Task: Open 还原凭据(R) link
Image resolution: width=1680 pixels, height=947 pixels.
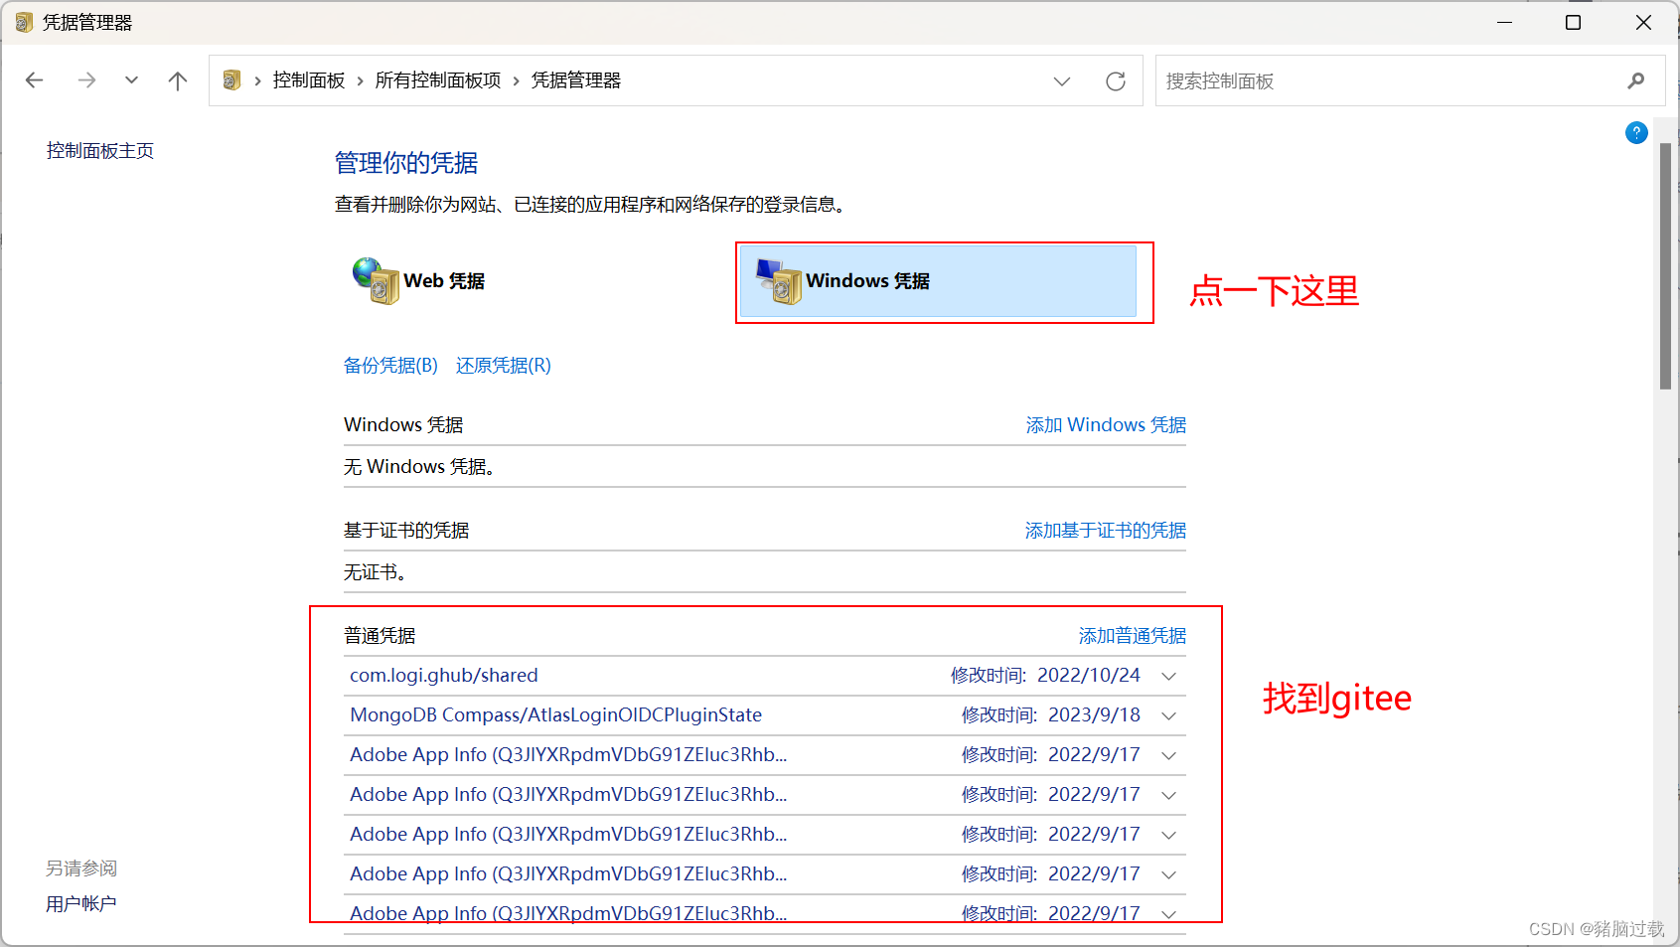Action: pyautogui.click(x=504, y=365)
